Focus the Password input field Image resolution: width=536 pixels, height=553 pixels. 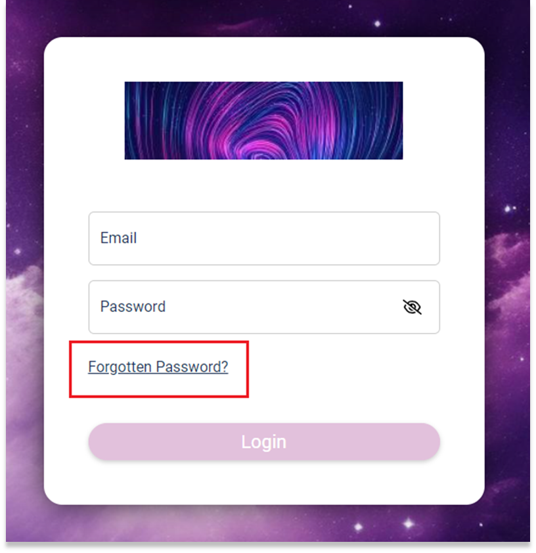click(x=264, y=307)
